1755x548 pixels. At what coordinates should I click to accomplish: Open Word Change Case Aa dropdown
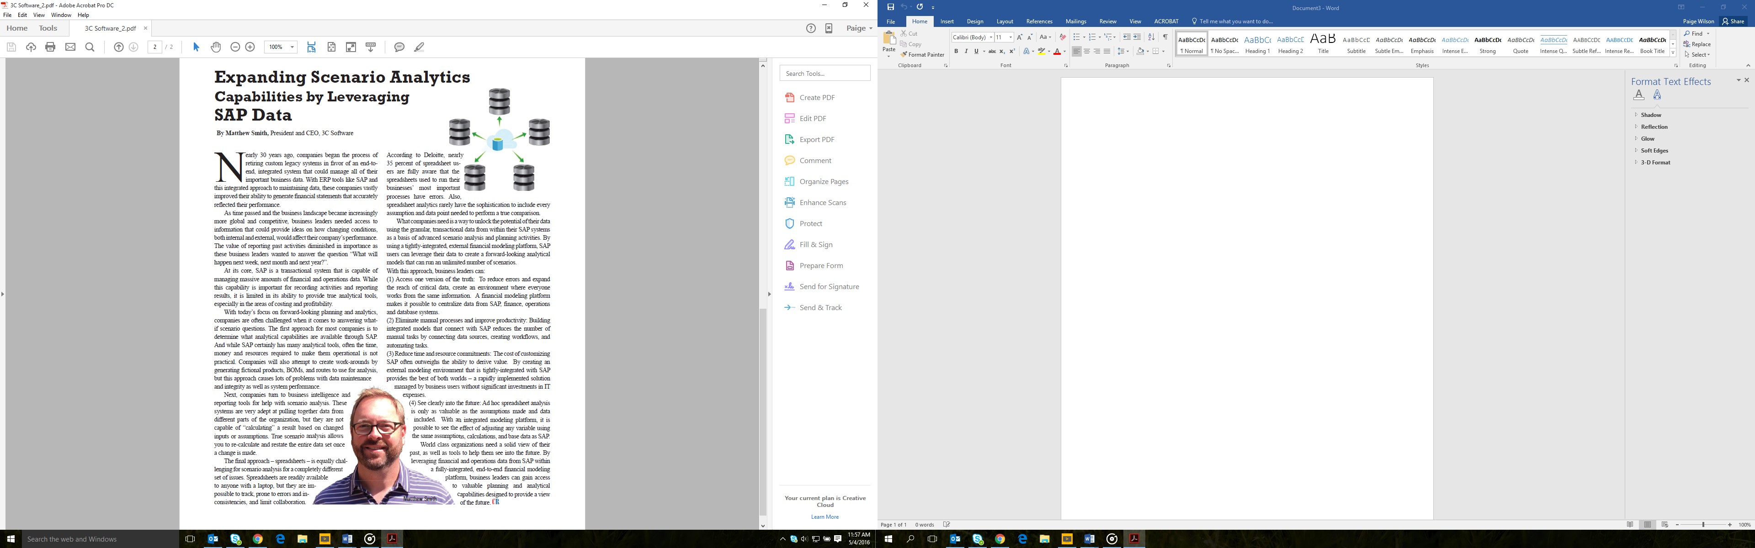(1045, 37)
